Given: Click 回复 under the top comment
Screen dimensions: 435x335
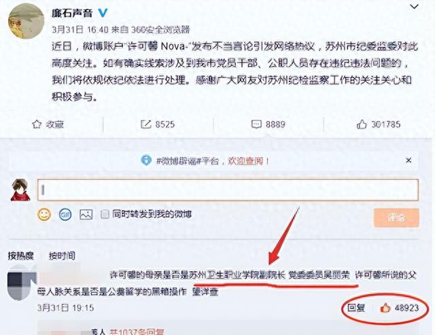Looking at the screenshot, I should tap(356, 308).
